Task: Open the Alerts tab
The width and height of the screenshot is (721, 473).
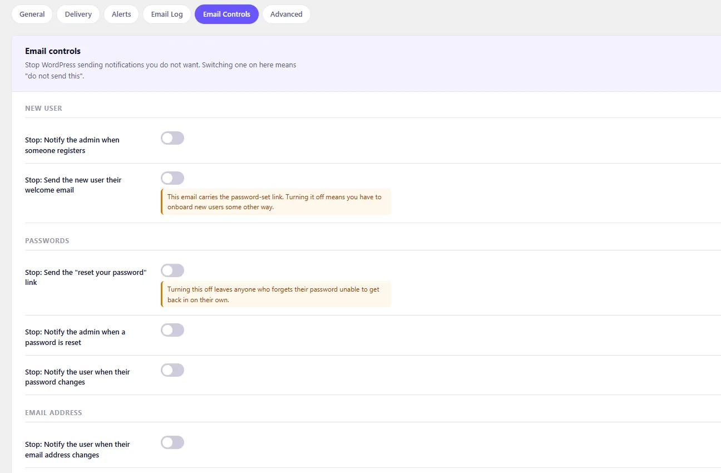Action: (121, 14)
